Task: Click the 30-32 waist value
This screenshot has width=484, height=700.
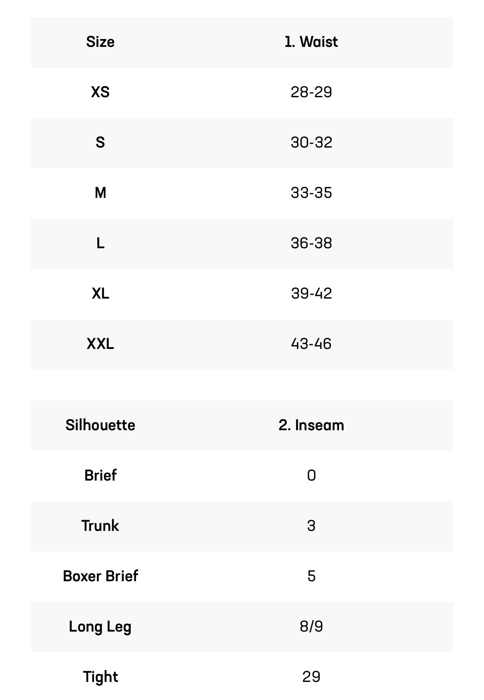Action: (x=311, y=143)
